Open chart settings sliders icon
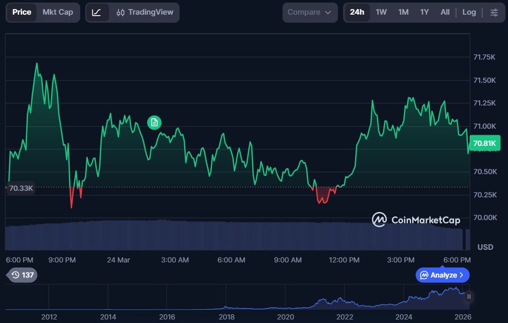 click(x=494, y=13)
